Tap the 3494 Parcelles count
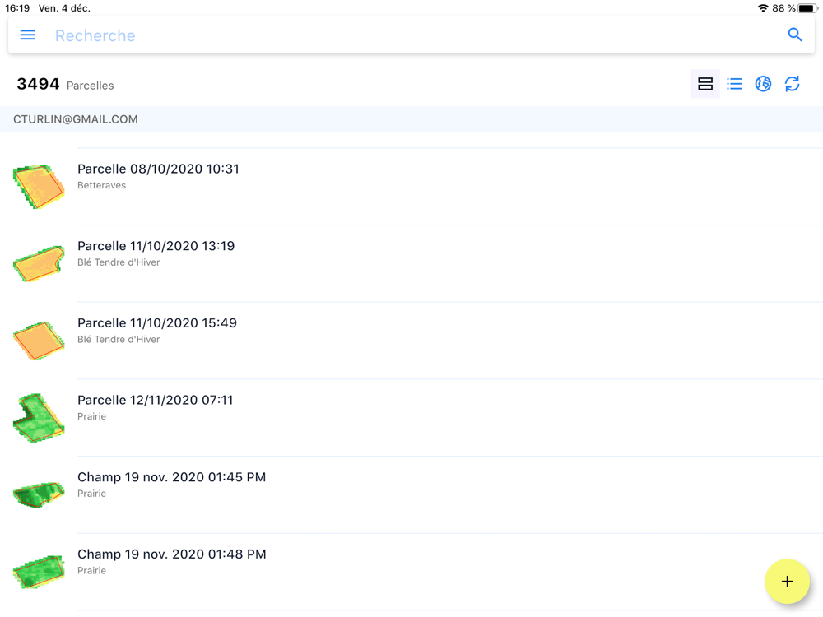This screenshot has height=617, width=823. 65,84
